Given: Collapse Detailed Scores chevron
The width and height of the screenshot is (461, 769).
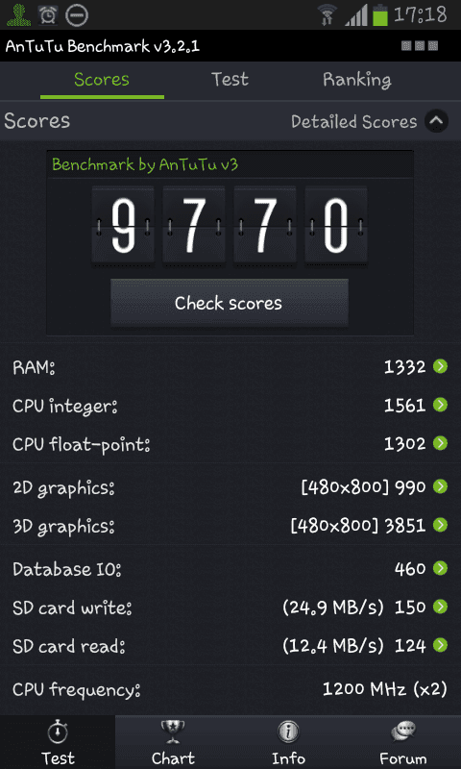Looking at the screenshot, I should pyautogui.click(x=436, y=121).
